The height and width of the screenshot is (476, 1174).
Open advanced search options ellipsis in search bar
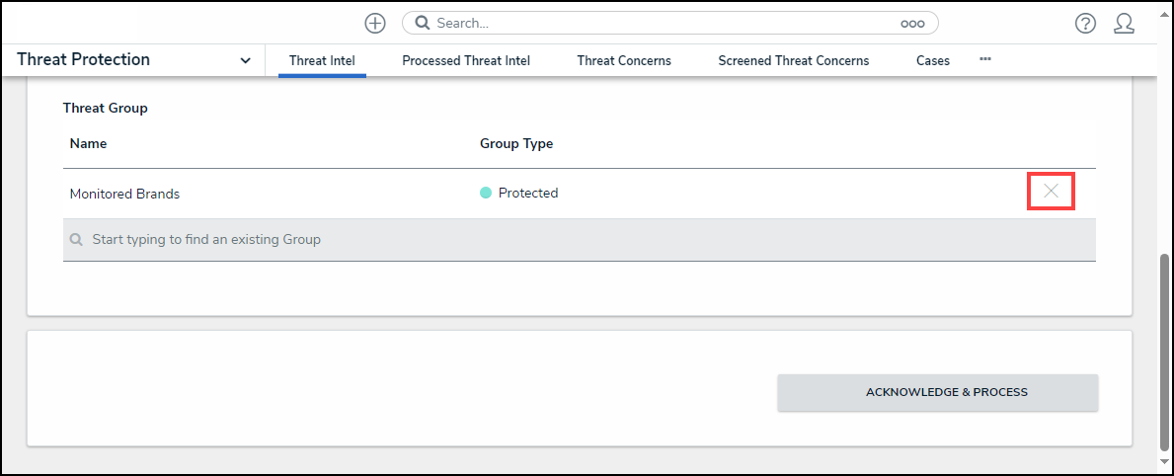[x=912, y=24]
